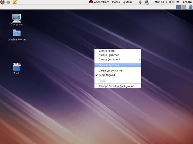
Task: Open the mail client panel launcher
Action: (x=8, y=2)
